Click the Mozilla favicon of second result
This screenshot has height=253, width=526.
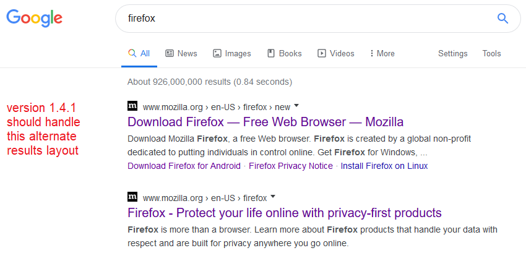click(132, 197)
